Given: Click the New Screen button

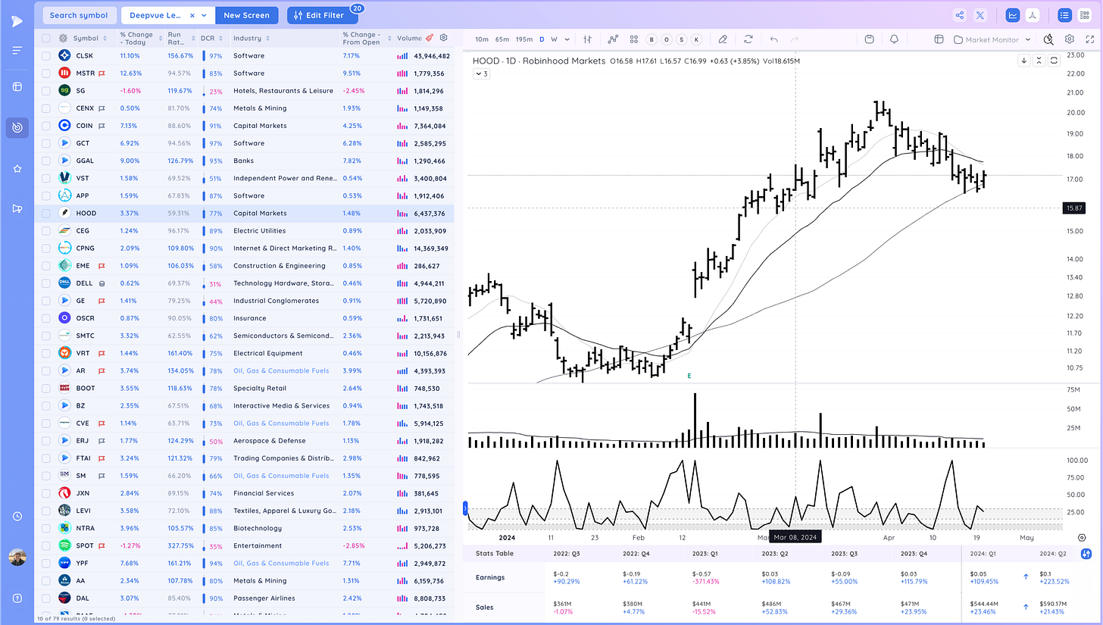Looking at the screenshot, I should tap(247, 15).
